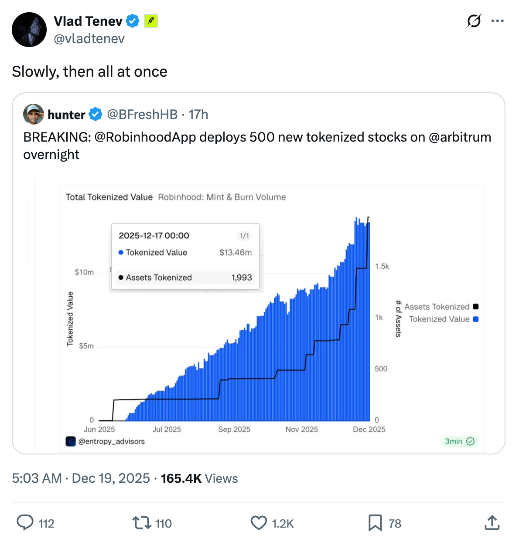This screenshot has height=542, width=519.
Task: Click the Grok slash icon
Action: [474, 21]
